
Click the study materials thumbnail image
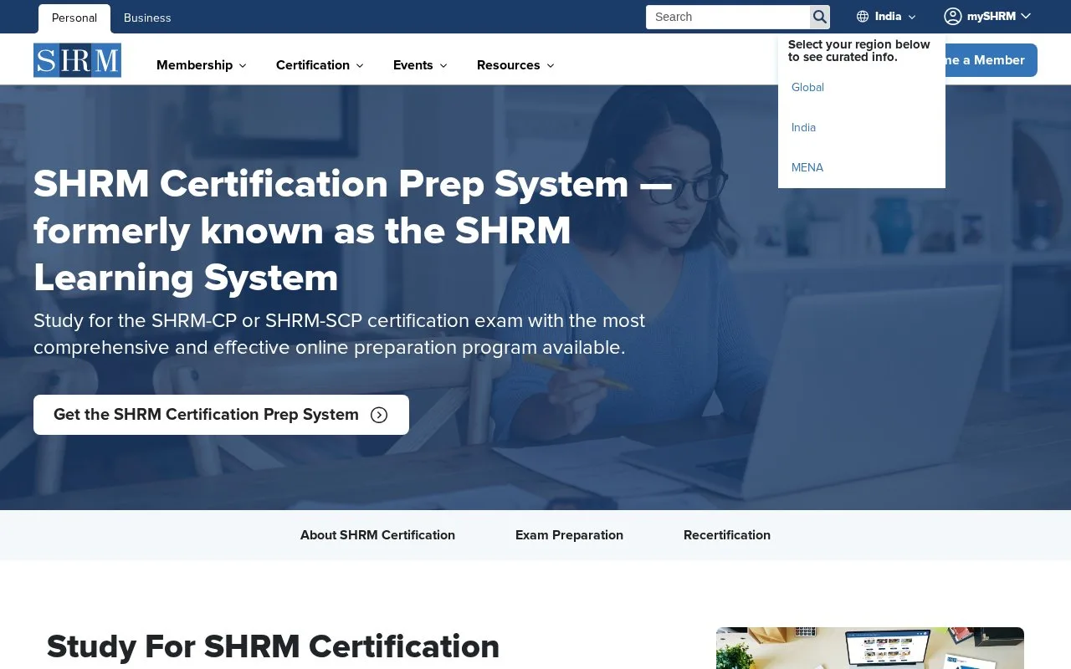tap(870, 648)
